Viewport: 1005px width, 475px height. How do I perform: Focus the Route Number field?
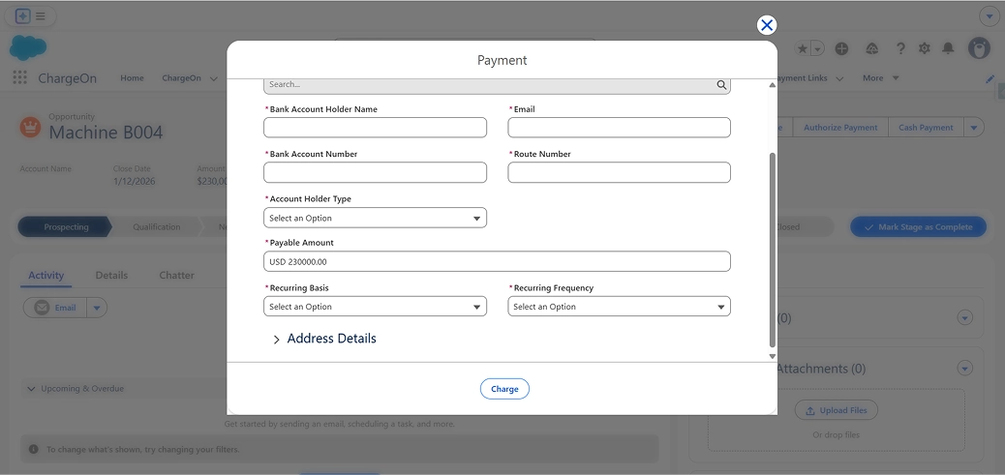[619, 172]
